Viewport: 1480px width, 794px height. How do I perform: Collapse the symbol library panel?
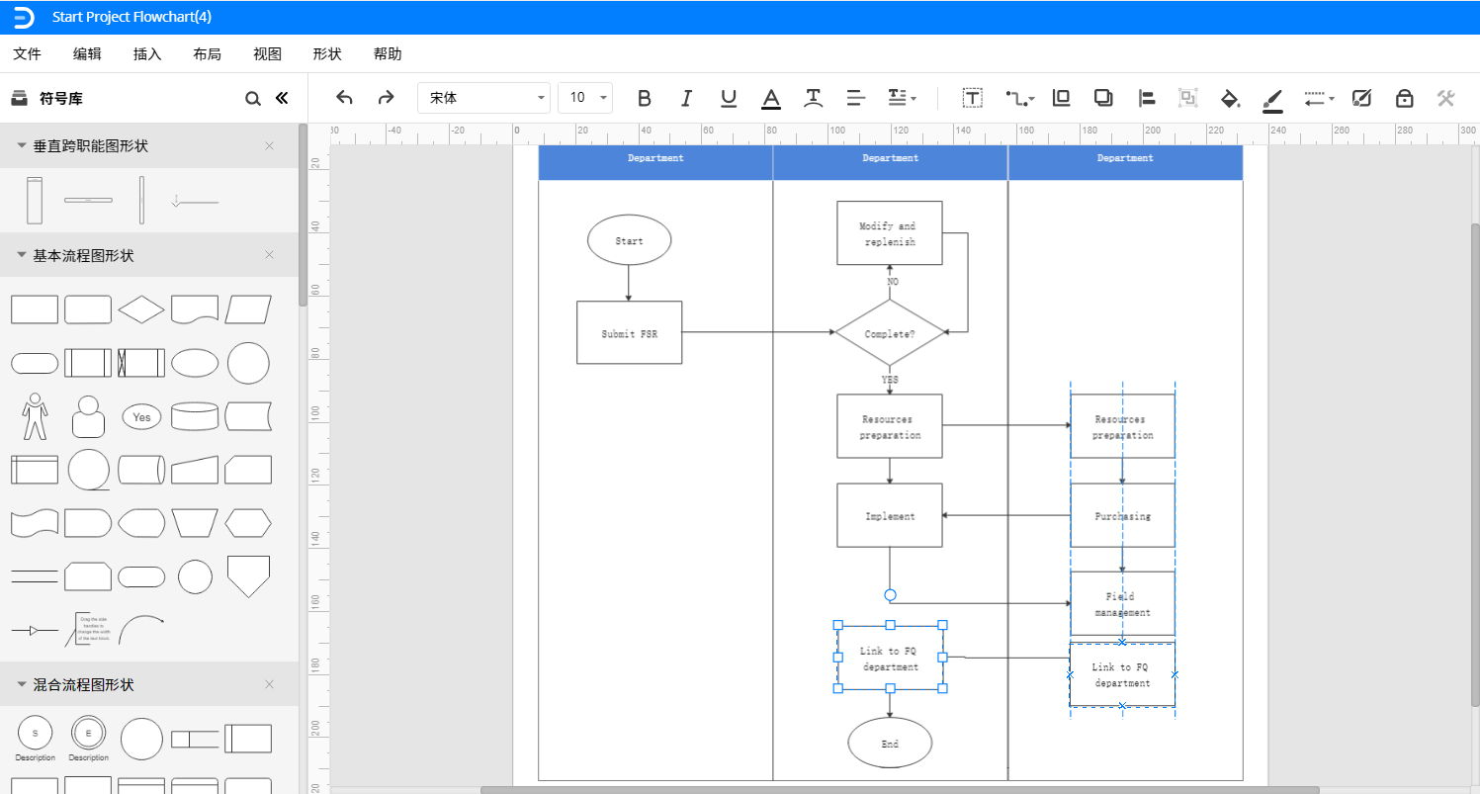[282, 98]
